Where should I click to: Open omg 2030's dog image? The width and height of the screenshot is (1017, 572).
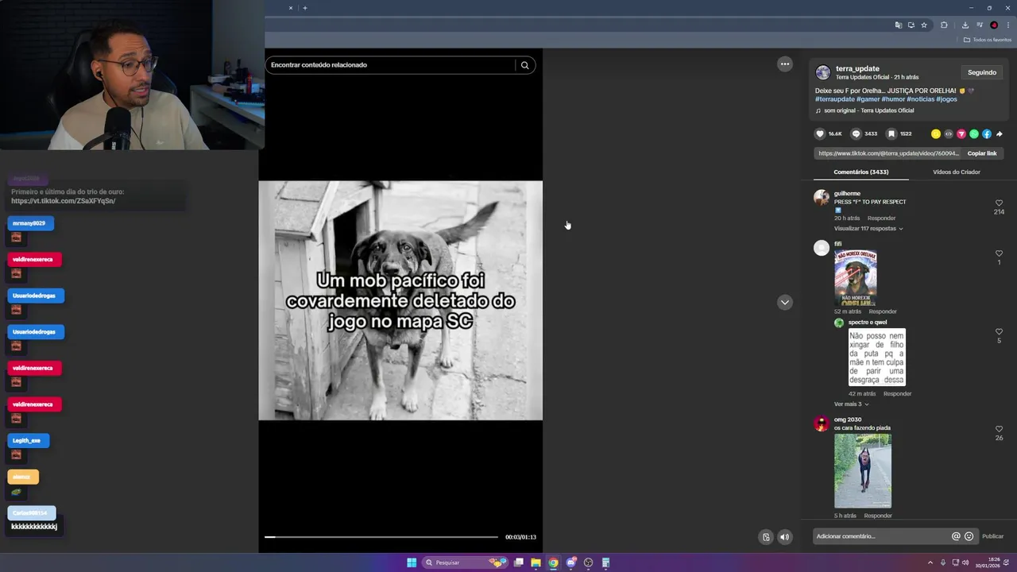point(863,471)
